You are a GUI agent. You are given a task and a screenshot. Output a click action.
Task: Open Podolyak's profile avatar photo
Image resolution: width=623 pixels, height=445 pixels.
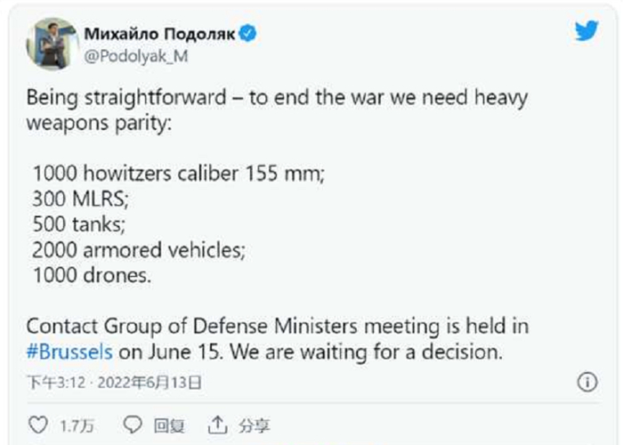[51, 44]
